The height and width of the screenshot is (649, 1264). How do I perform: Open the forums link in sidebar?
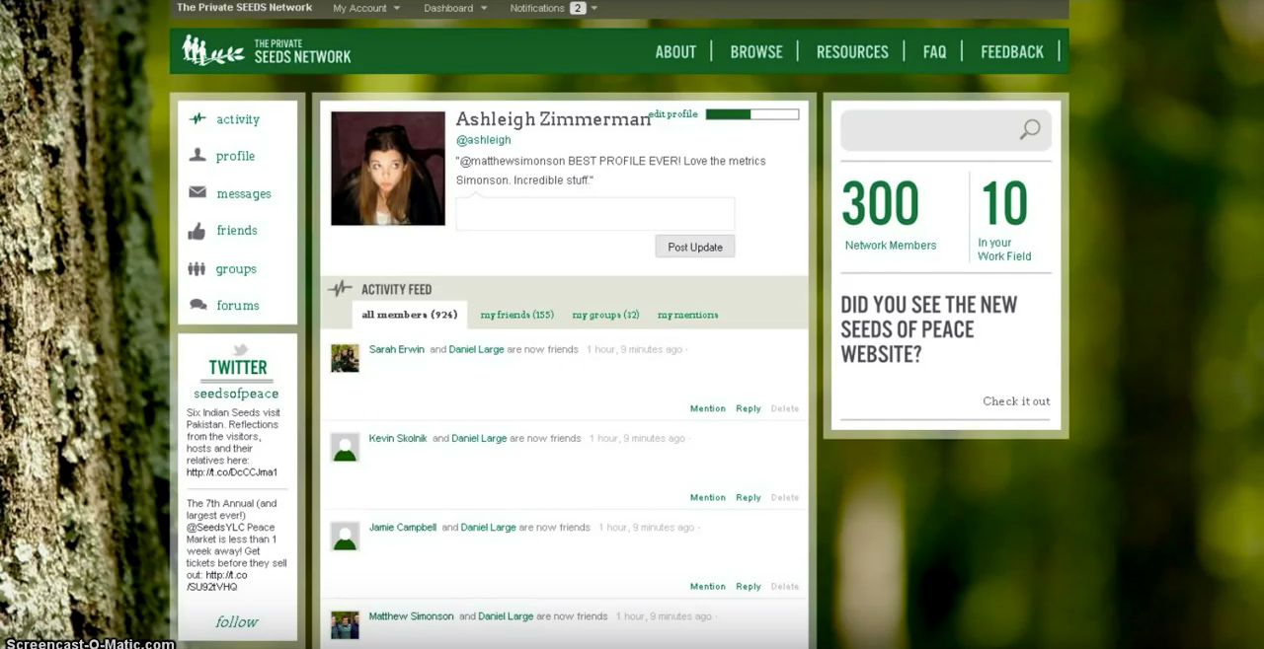point(238,305)
